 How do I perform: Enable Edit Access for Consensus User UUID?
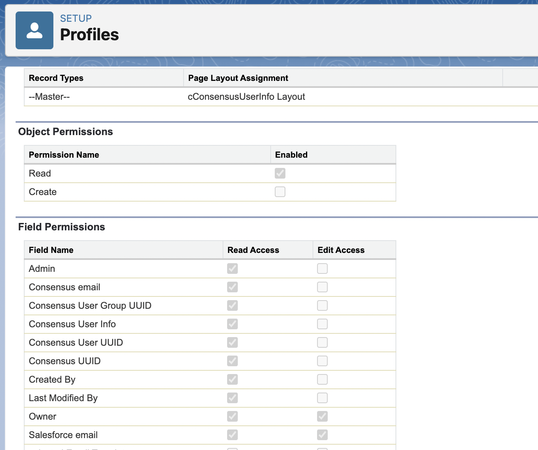point(322,342)
